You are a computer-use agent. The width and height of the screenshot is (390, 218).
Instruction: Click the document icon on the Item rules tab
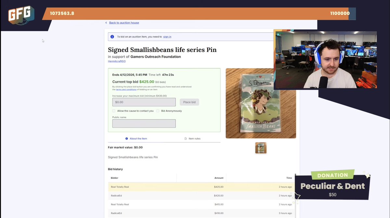186,139
